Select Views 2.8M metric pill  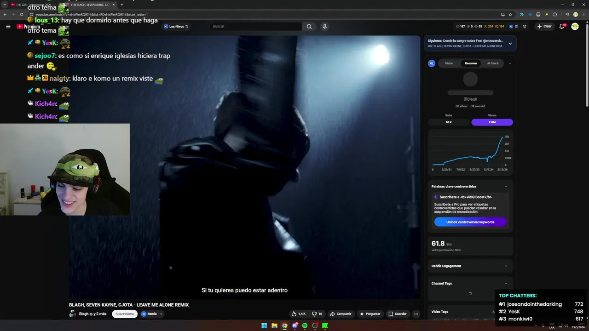492,122
